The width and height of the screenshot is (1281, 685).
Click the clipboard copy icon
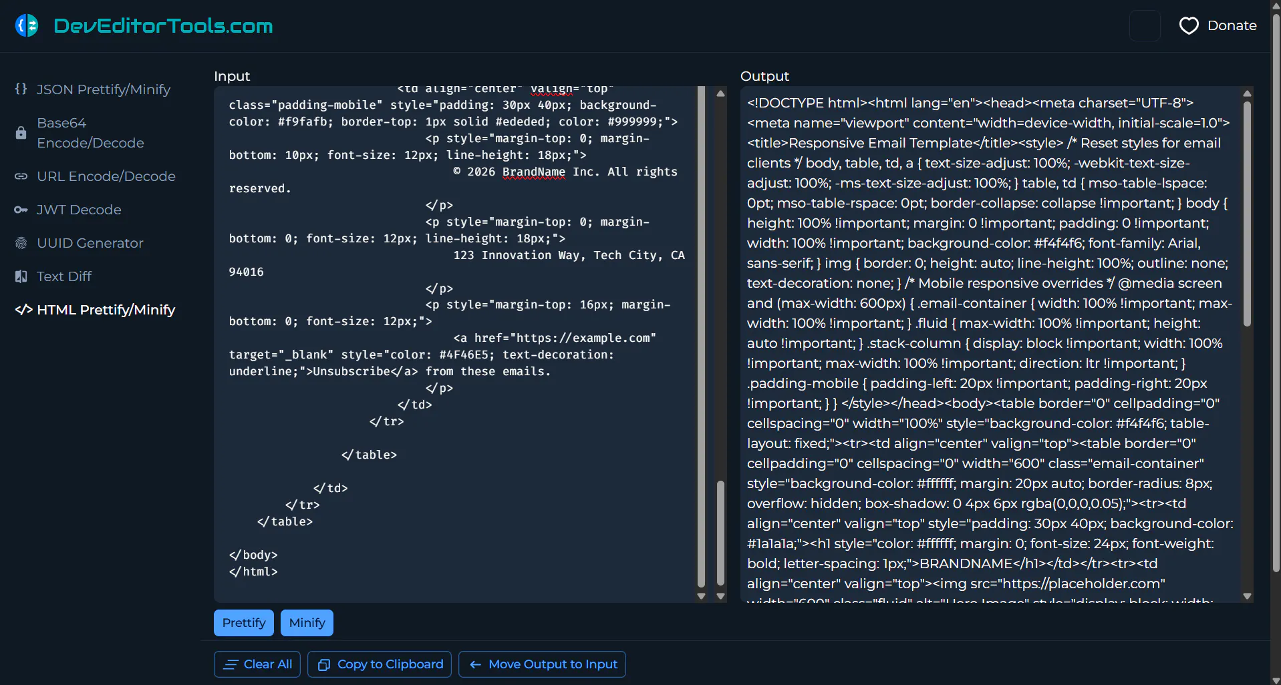[324, 664]
